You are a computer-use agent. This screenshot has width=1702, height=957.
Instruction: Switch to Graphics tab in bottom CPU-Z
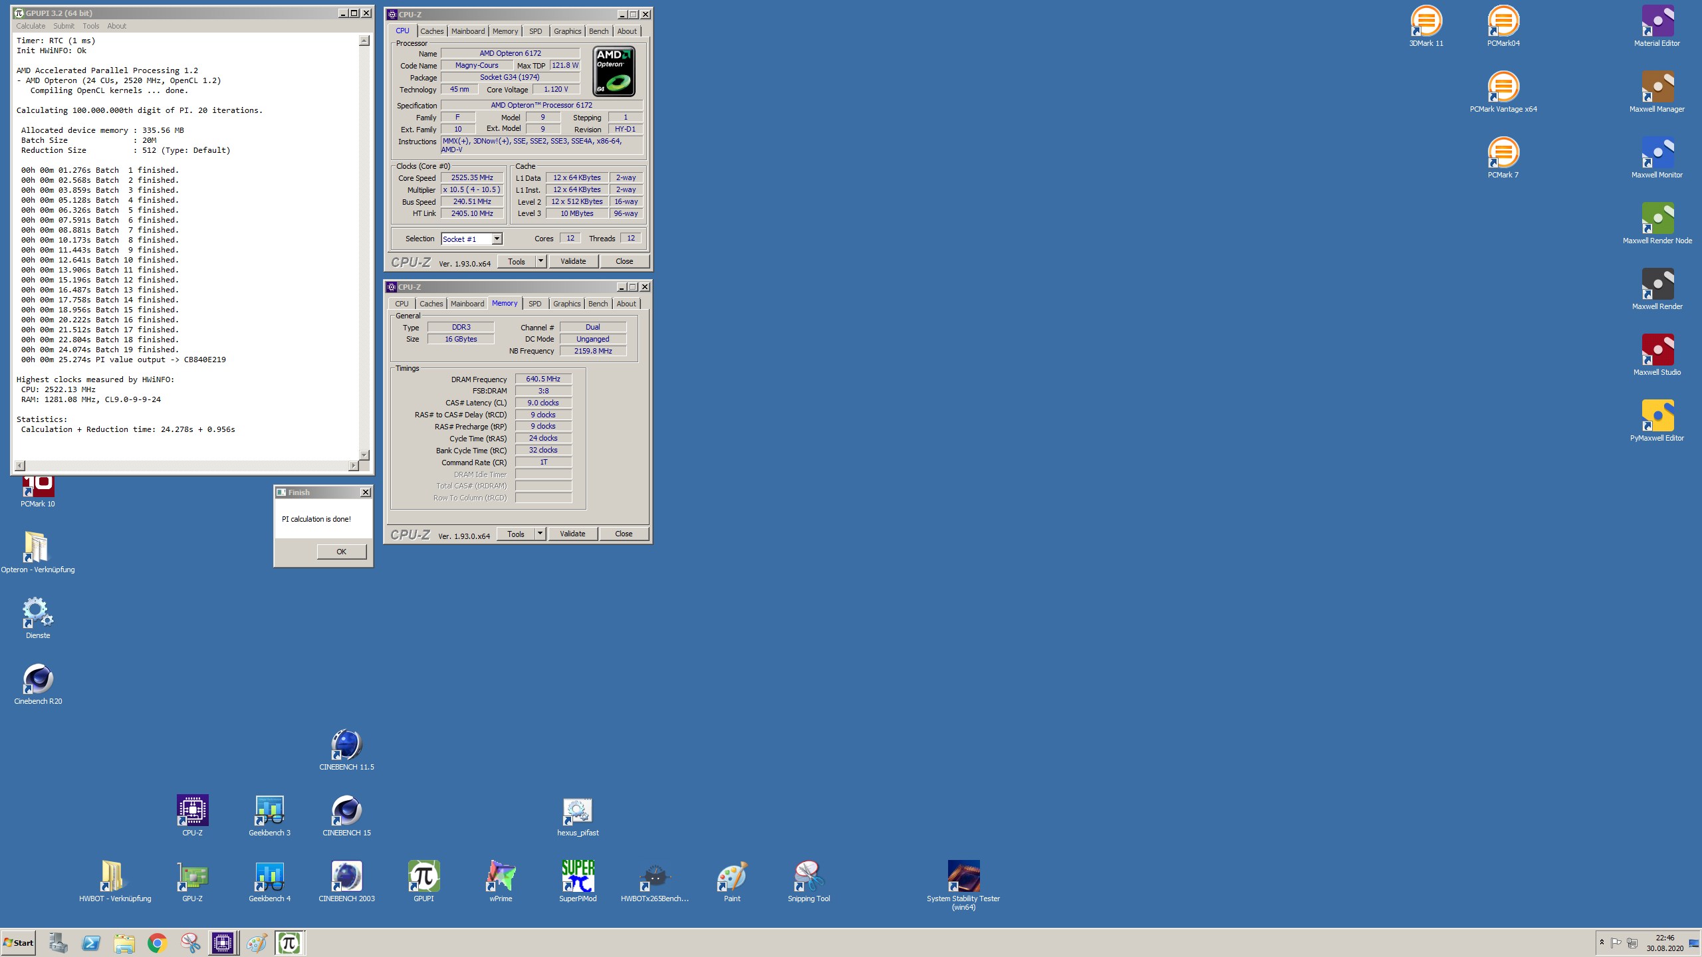tap(566, 304)
